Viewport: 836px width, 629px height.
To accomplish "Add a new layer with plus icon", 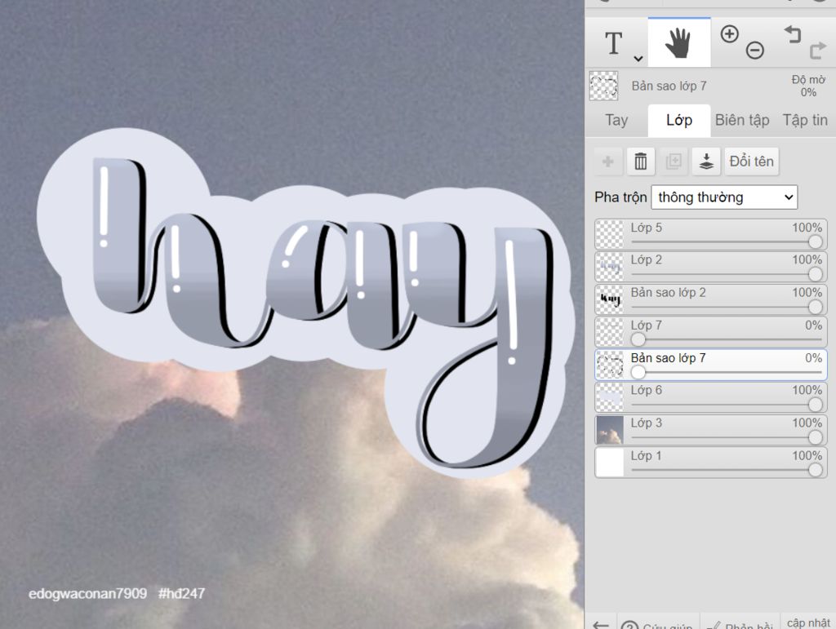I will (x=607, y=162).
